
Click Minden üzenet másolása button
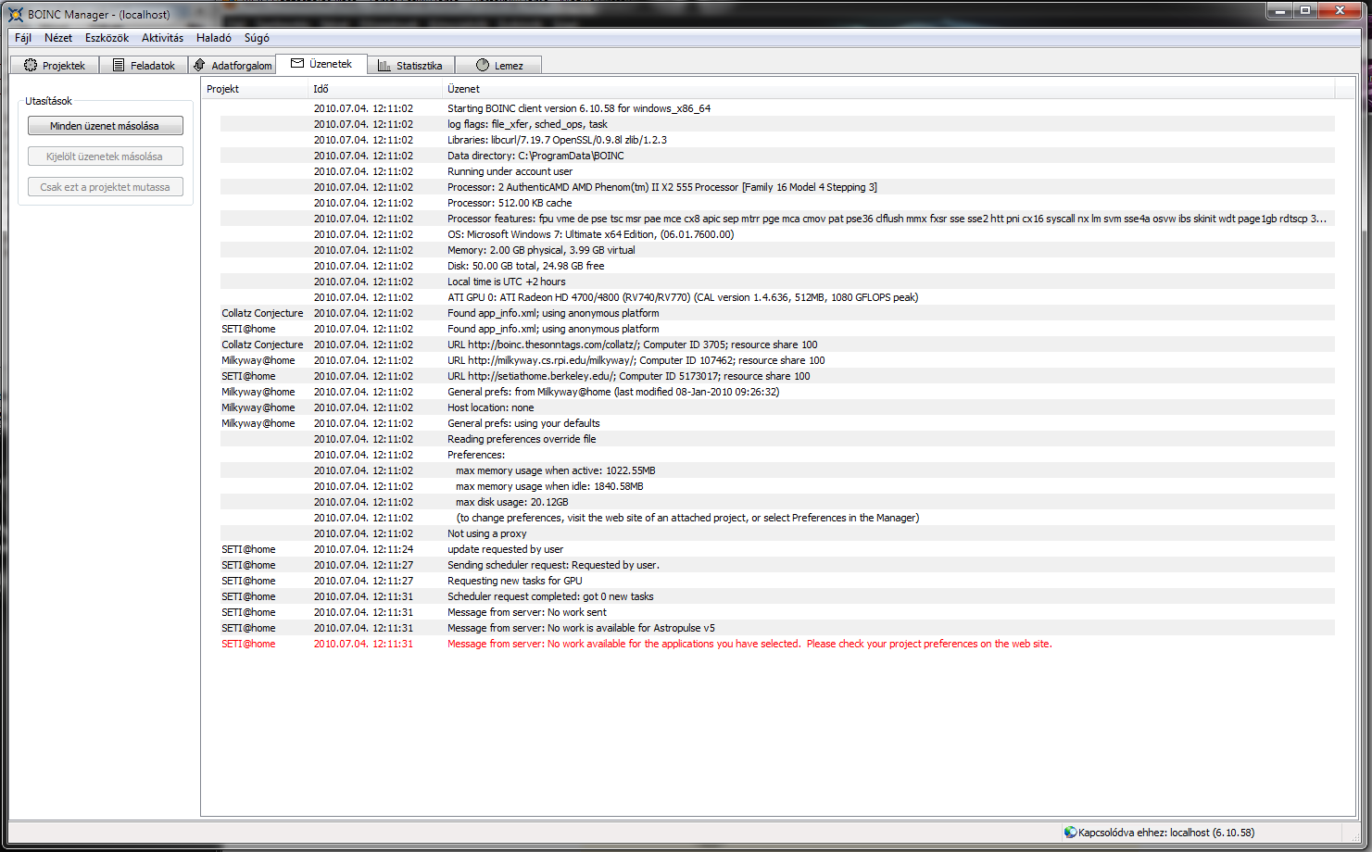tap(106, 126)
